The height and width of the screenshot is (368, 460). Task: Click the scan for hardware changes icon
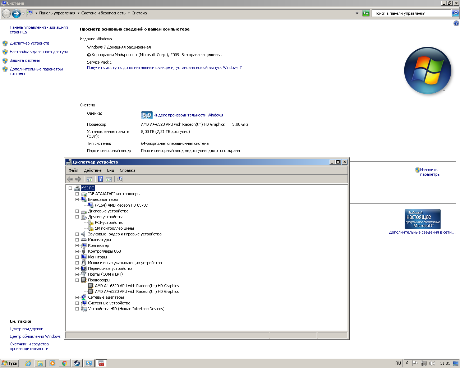click(x=120, y=179)
